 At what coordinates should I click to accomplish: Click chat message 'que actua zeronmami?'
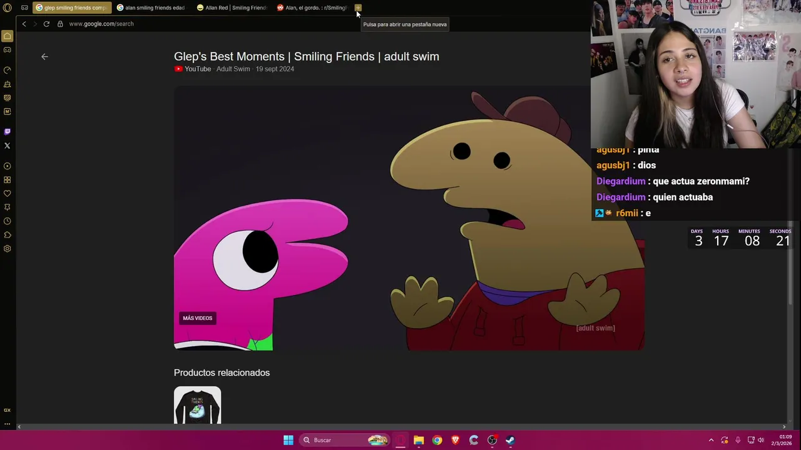pos(701,181)
